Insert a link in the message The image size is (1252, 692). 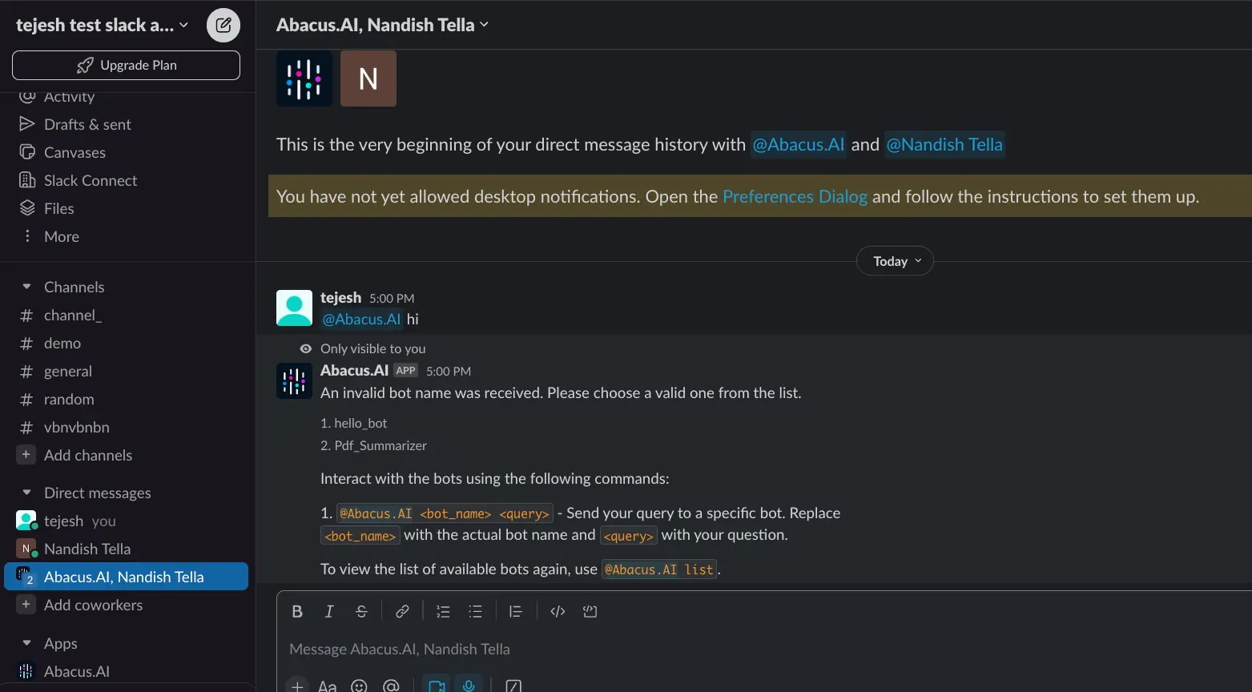(401, 610)
